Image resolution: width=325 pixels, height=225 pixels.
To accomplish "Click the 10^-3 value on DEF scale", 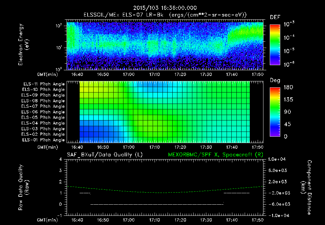I will pos(289,24).
